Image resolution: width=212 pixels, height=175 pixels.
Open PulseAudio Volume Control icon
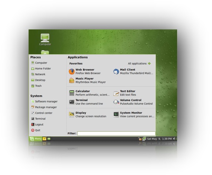[116, 102]
